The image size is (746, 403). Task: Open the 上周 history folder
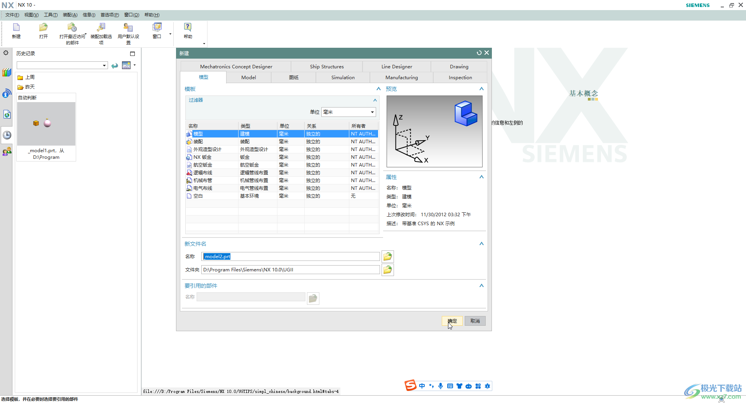pos(26,77)
